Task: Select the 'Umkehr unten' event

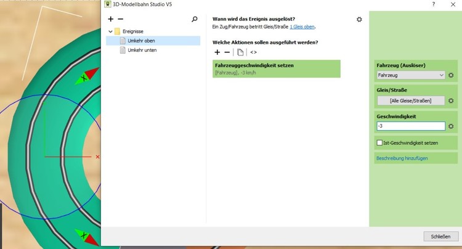Action: tap(142, 50)
